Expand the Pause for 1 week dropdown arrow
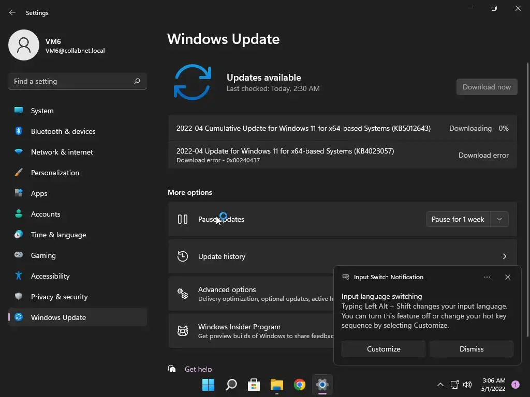Screen dimensions: 530x397 coord(499,219)
